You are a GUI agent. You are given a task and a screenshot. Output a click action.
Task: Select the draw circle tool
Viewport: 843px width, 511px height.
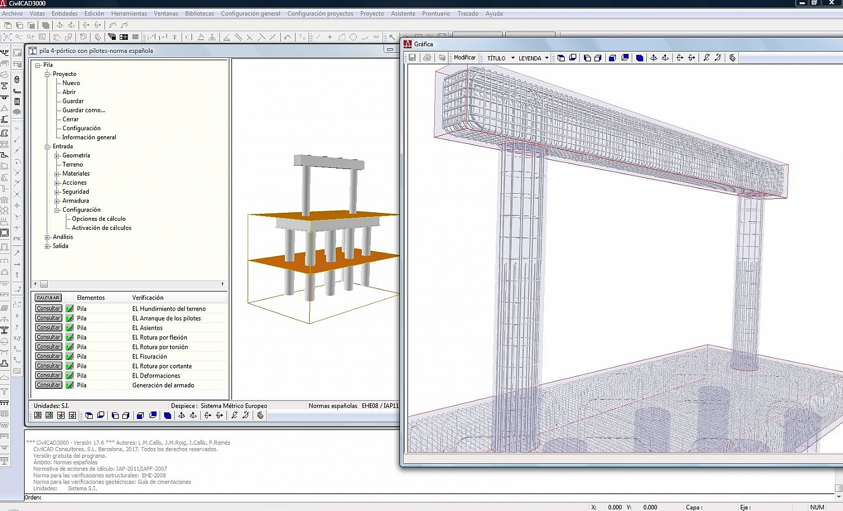coord(353,37)
